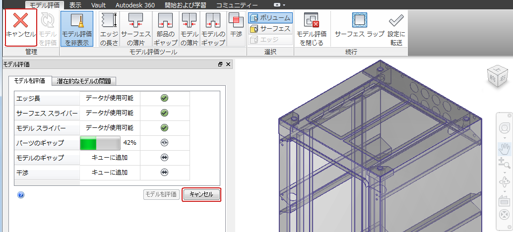Open the 開始および学習 ribbon tab
This screenshot has height=232, width=513.
[186, 5]
